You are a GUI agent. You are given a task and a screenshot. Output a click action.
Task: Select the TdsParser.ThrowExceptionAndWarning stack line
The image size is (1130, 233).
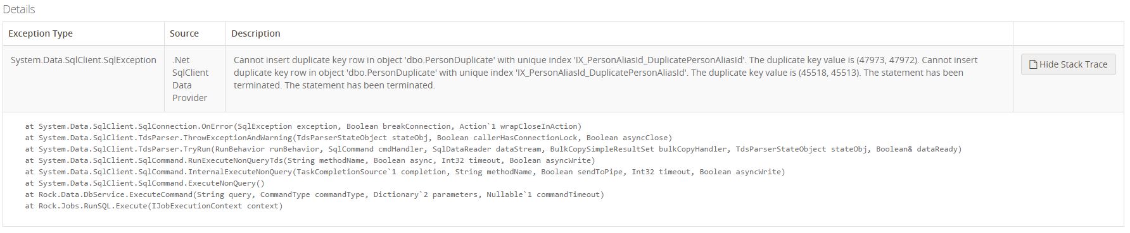click(x=348, y=138)
